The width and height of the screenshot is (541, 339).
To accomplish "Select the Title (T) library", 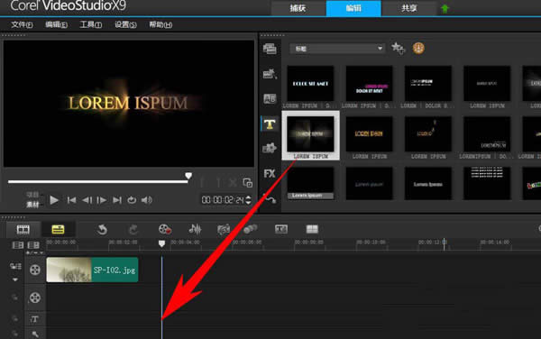I will pos(270,124).
